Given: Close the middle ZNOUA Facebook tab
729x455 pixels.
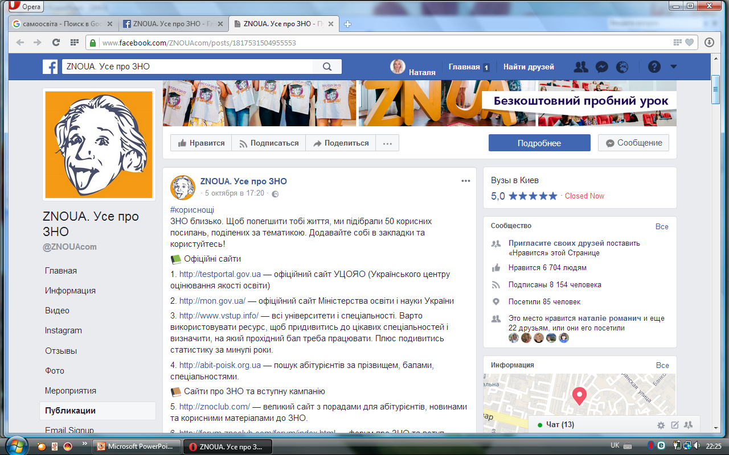Looking at the screenshot, I should (221, 24).
